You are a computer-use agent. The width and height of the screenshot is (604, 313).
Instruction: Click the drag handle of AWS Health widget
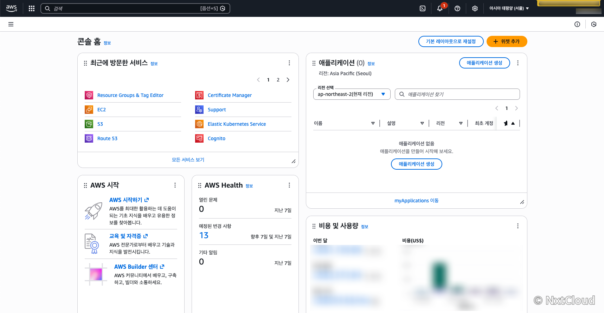click(200, 185)
